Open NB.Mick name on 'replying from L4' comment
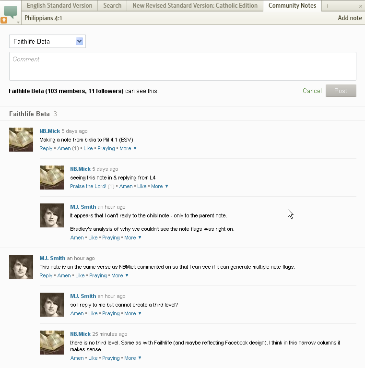The height and width of the screenshot is (368, 365). [x=80, y=169]
